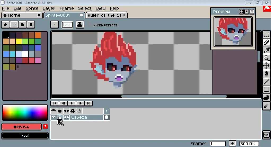This screenshot has width=271, height=147.
Task: Select the Rectangle shape tool
Action: coord(266,90)
